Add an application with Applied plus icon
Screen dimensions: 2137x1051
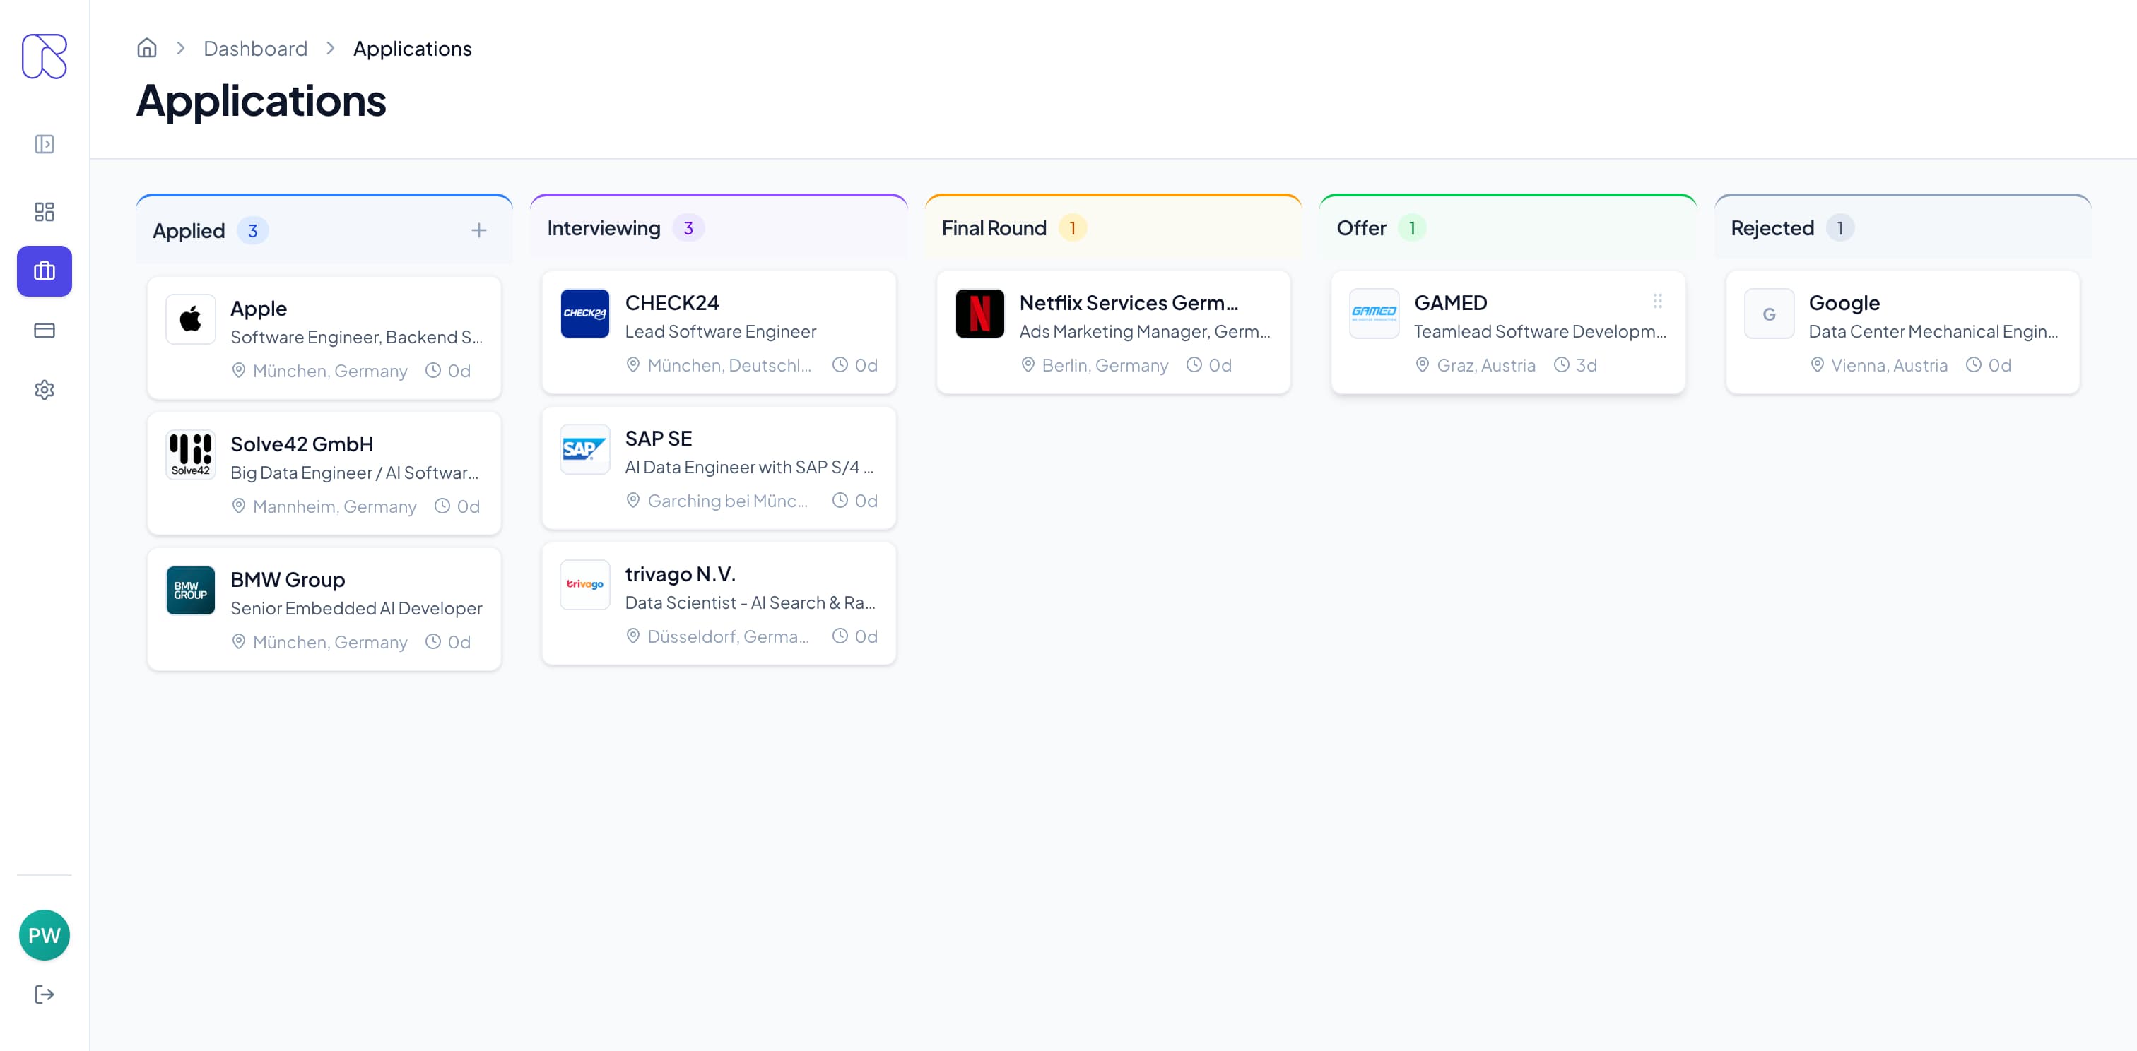tap(478, 230)
